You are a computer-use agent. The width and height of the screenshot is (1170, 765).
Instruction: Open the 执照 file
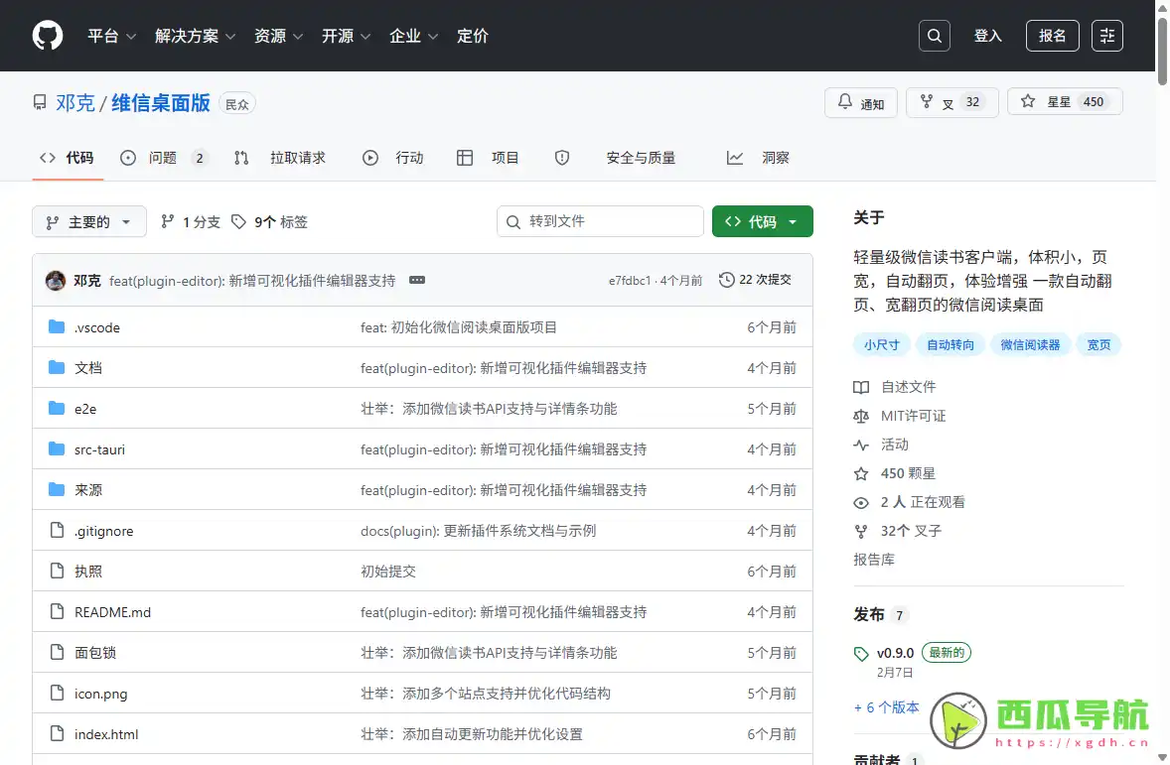coord(88,572)
